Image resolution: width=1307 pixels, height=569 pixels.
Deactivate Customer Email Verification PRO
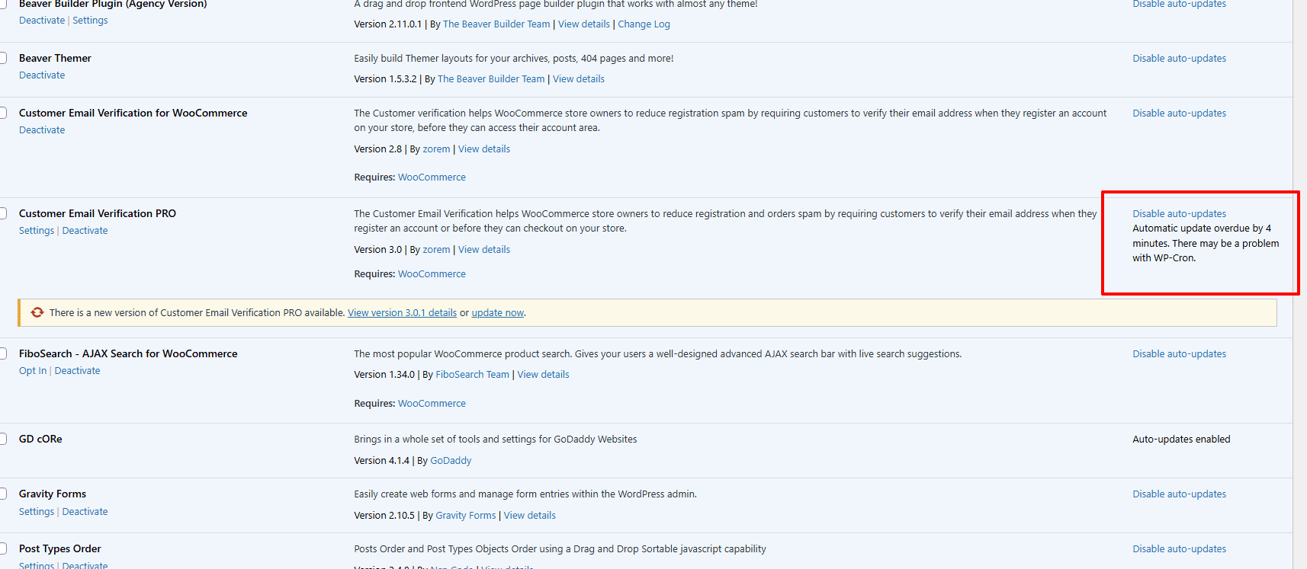tap(85, 231)
